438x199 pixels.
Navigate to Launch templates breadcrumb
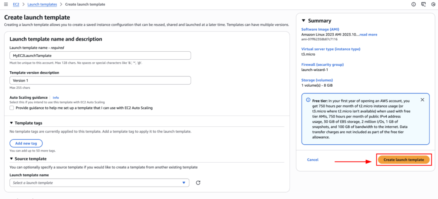coord(42,4)
